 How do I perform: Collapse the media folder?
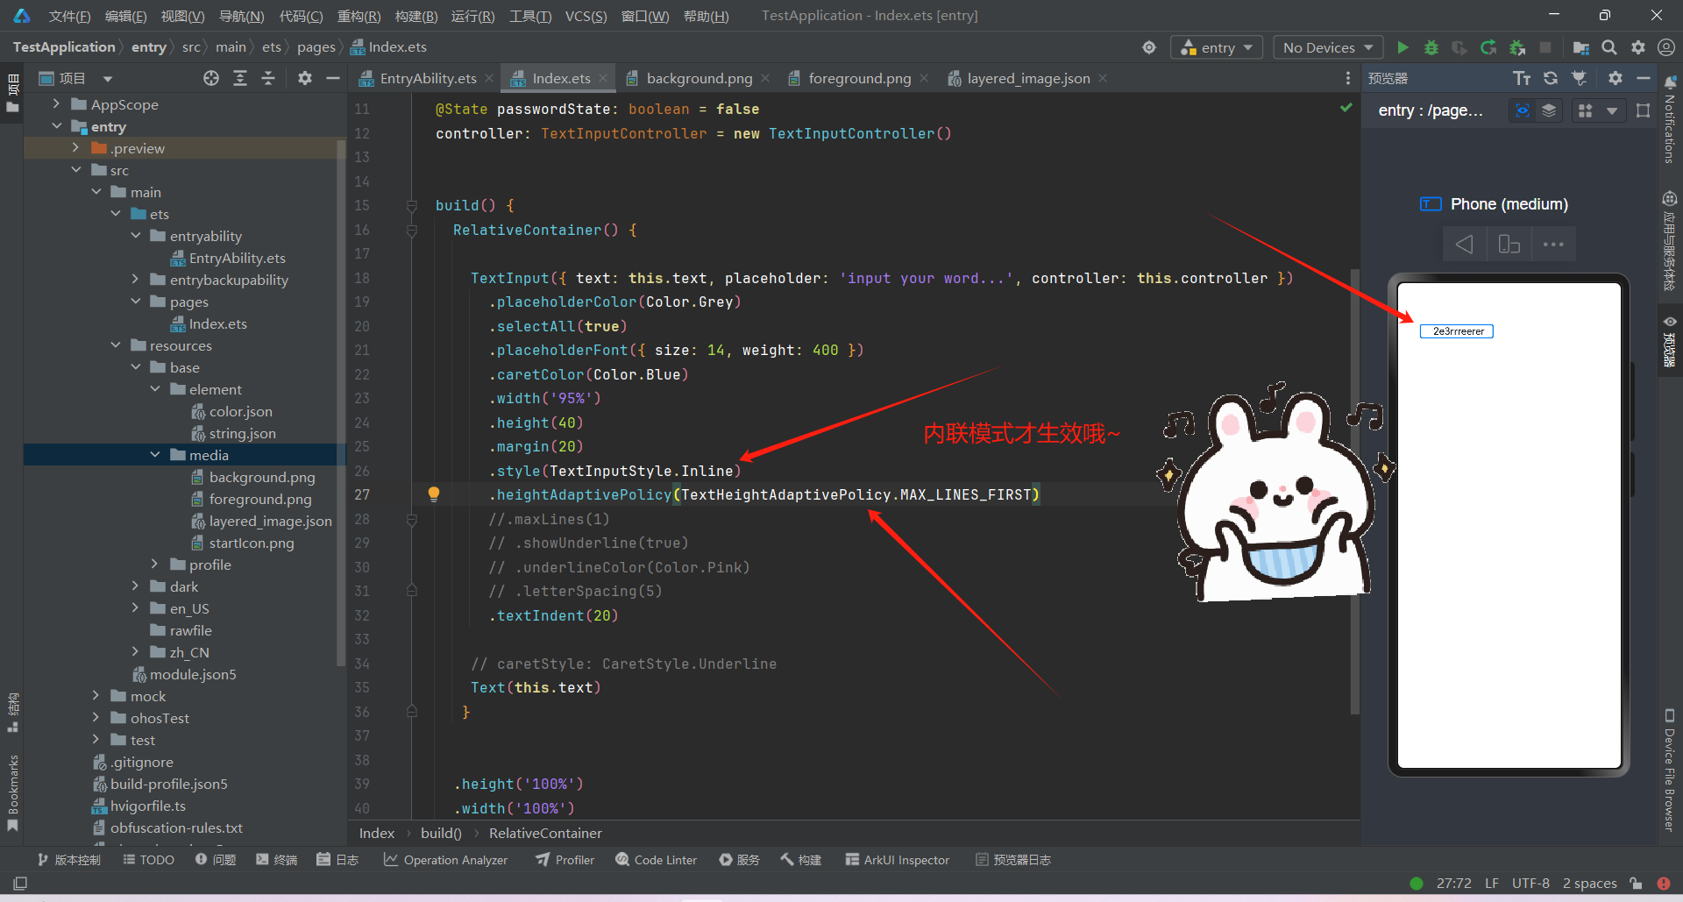point(155,455)
